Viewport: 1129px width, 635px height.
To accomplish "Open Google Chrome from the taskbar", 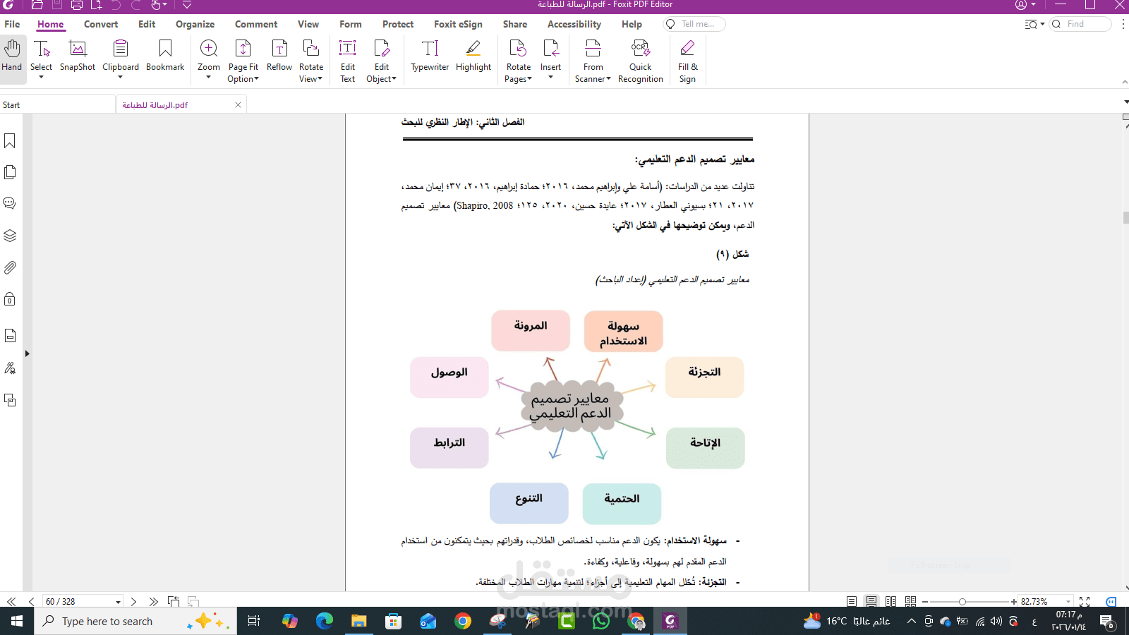I will [463, 621].
